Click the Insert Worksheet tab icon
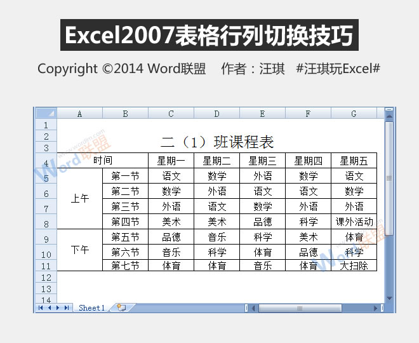Image resolution: width=419 pixels, height=343 pixels. pyautogui.click(x=121, y=308)
